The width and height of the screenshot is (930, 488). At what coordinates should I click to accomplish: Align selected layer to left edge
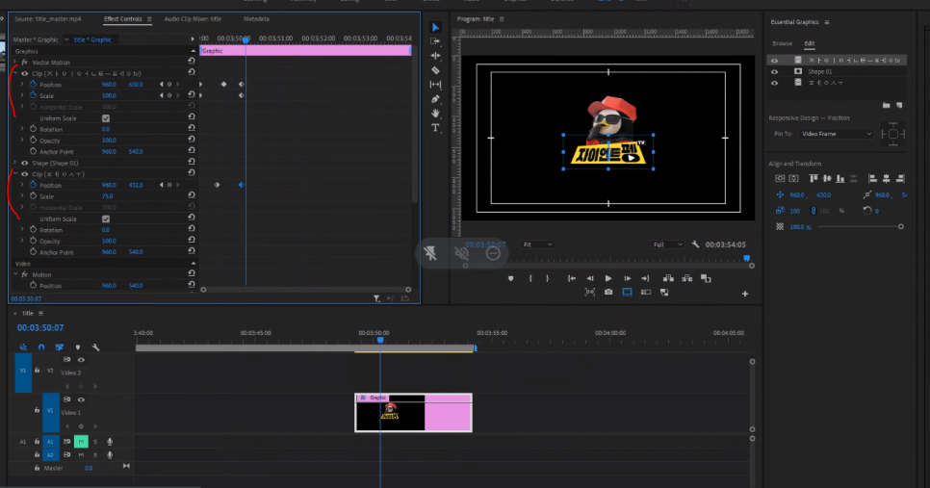872,178
